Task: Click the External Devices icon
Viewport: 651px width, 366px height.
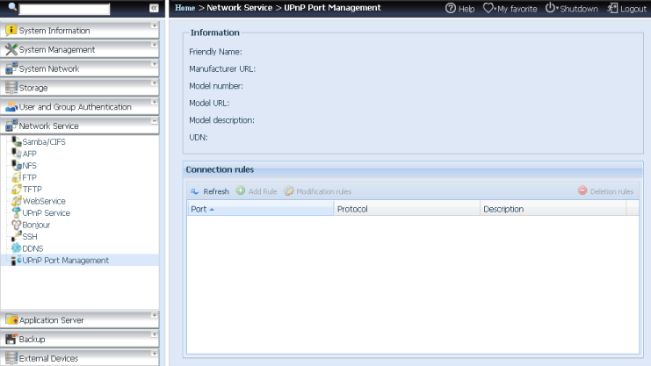Action: [x=11, y=358]
